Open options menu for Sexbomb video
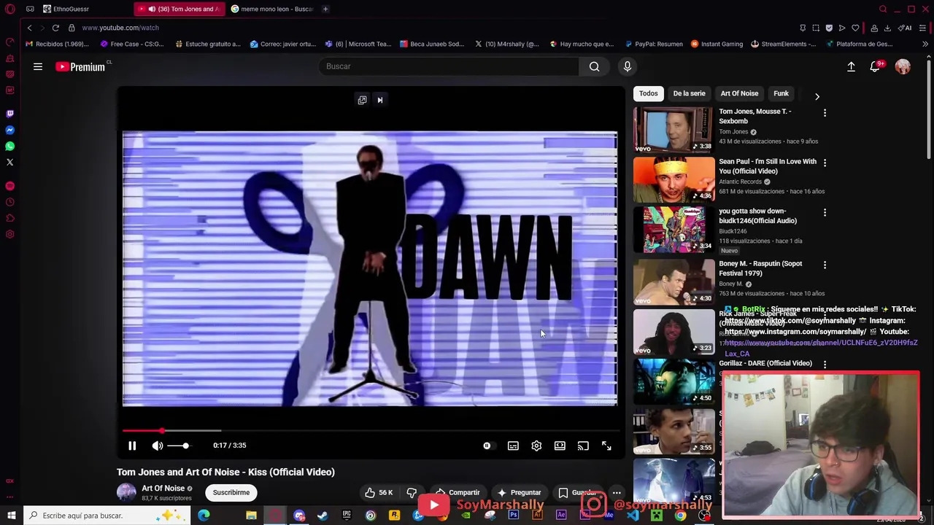This screenshot has width=934, height=525. (x=825, y=113)
